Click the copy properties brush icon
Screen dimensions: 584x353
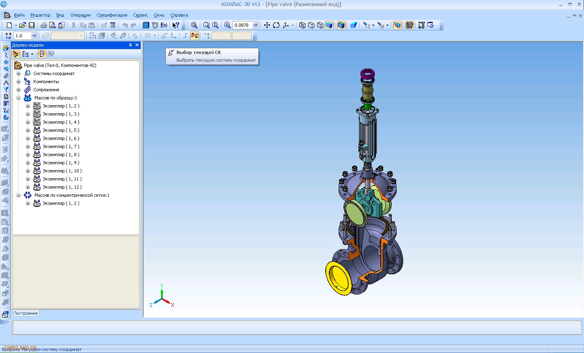click(104, 25)
